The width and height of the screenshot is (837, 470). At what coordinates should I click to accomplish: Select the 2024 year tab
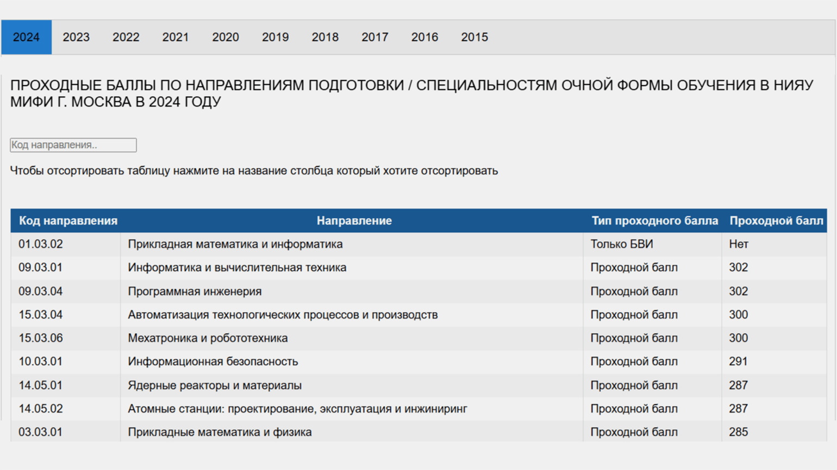point(26,37)
